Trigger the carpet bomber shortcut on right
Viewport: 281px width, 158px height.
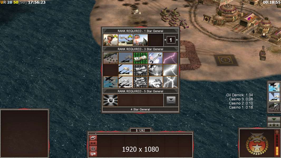[x=274, y=87]
